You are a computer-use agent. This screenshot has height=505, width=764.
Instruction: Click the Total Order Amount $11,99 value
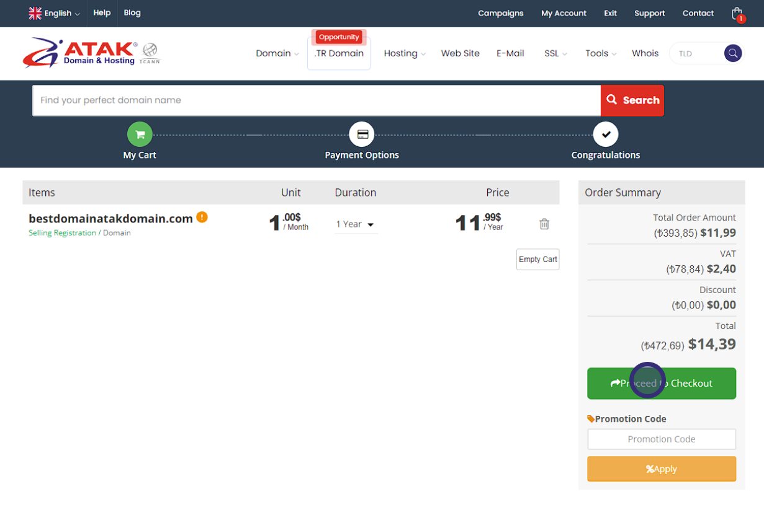[718, 233]
